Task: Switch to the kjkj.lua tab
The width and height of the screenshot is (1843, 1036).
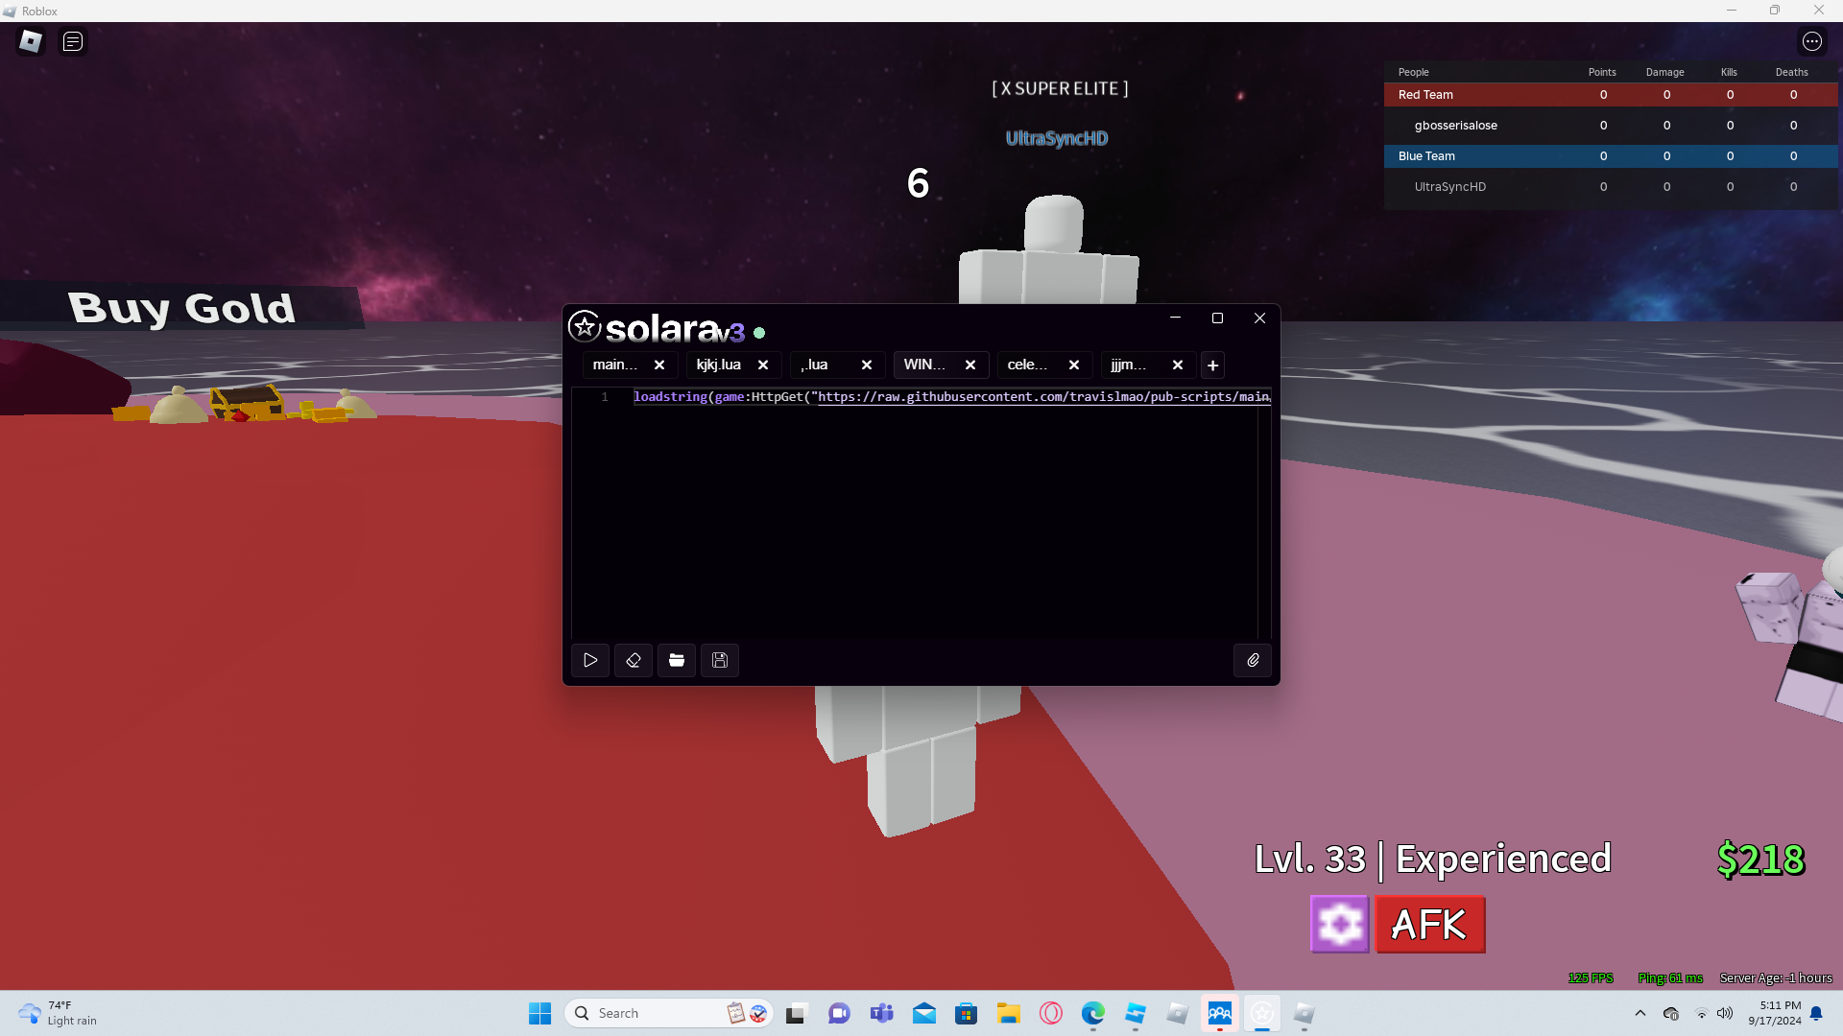Action: [x=719, y=365]
